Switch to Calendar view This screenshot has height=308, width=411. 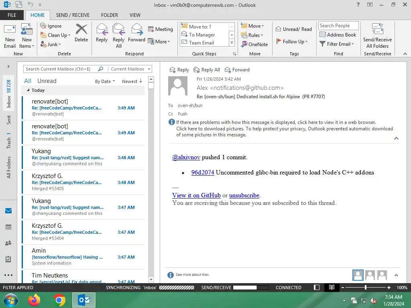[8, 227]
